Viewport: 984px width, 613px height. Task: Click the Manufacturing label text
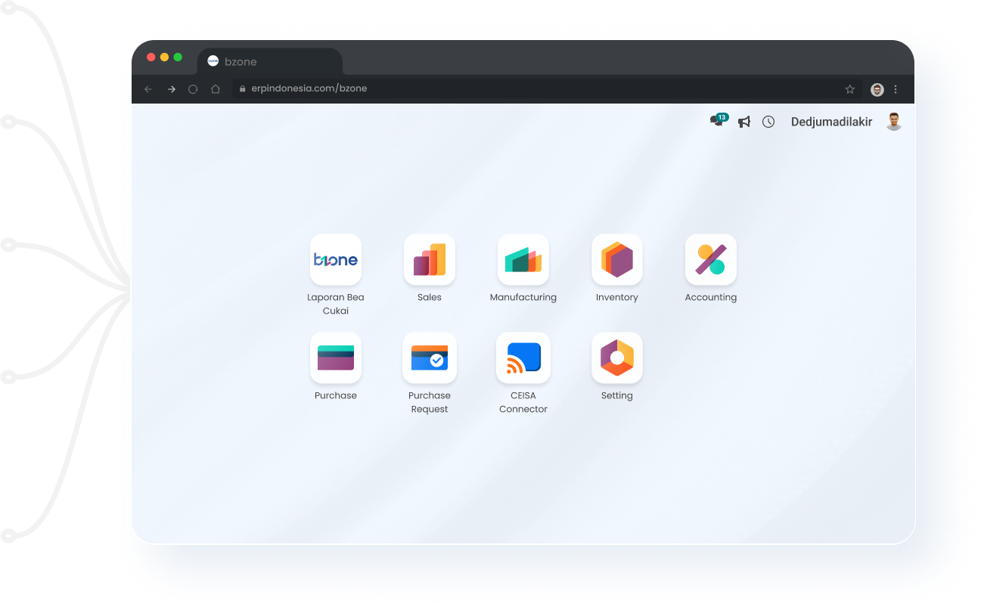(523, 297)
